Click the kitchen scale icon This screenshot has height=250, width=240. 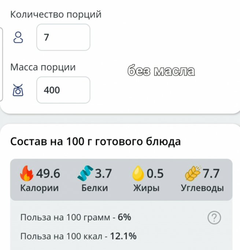click(18, 90)
